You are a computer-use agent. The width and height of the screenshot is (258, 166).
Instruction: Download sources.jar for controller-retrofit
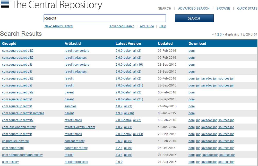[226, 148]
